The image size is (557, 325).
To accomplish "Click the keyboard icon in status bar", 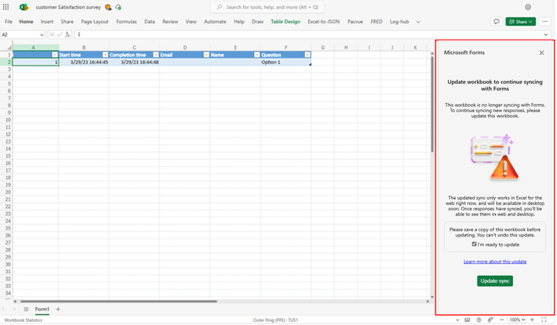I will coord(467,320).
